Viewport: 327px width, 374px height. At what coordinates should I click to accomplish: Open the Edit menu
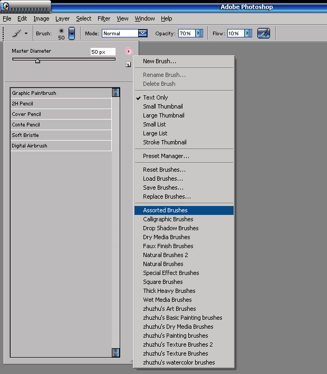[x=22, y=18]
